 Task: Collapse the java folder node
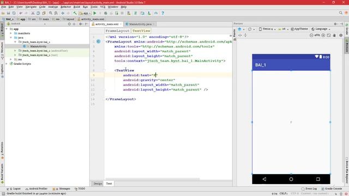point(11,38)
